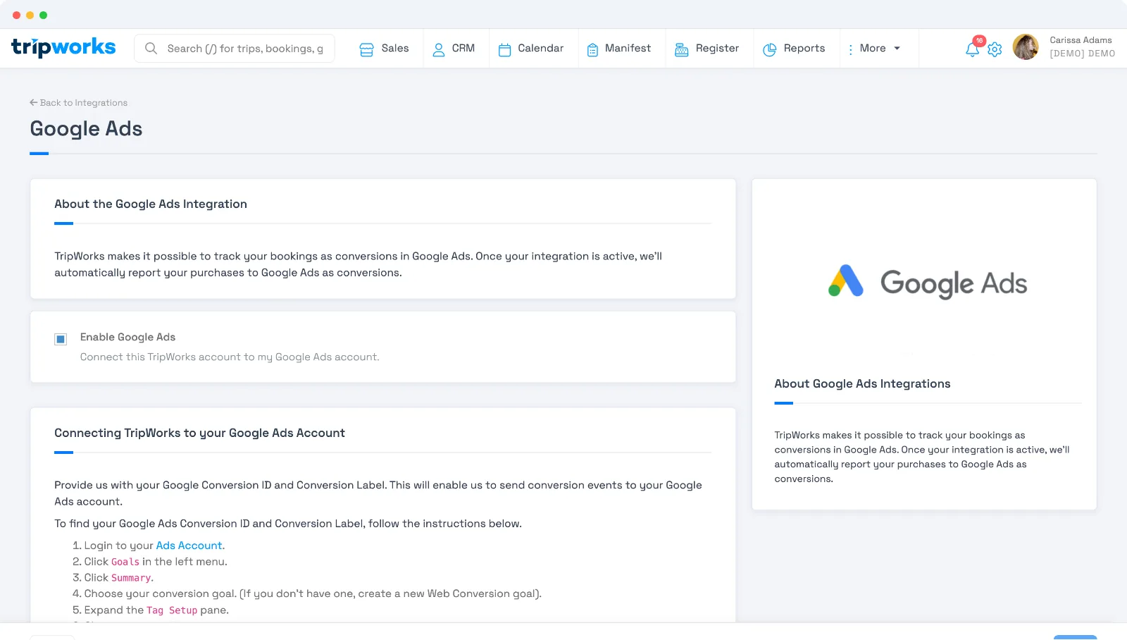Viewport: 1127px width, 640px height.
Task: Toggle the Enable Google Ads checkbox
Action: click(61, 339)
